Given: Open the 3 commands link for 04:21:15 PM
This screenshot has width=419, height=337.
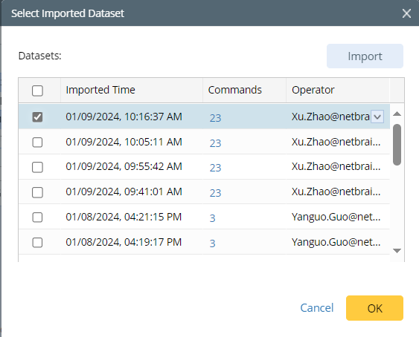Looking at the screenshot, I should [x=212, y=218].
